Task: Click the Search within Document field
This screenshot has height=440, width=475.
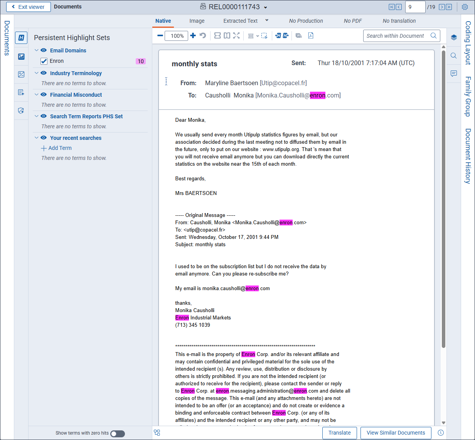Action: click(x=396, y=36)
